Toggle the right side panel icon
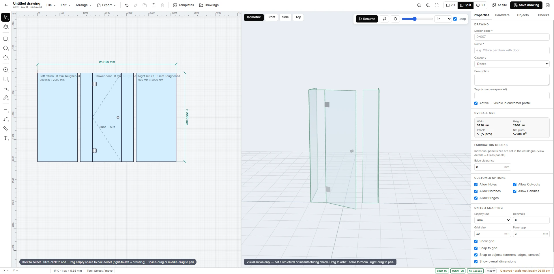This screenshot has height=274, width=554. [x=548, y=5]
